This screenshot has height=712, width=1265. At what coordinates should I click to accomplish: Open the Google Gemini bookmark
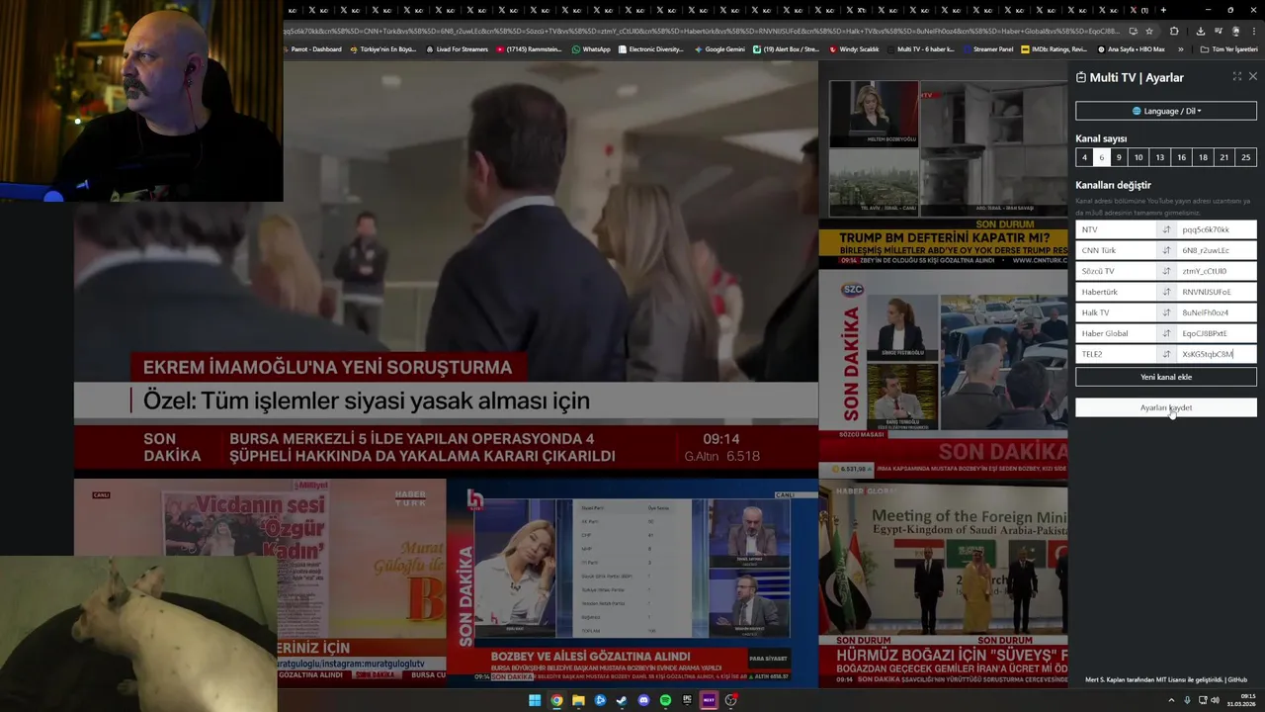click(720, 48)
